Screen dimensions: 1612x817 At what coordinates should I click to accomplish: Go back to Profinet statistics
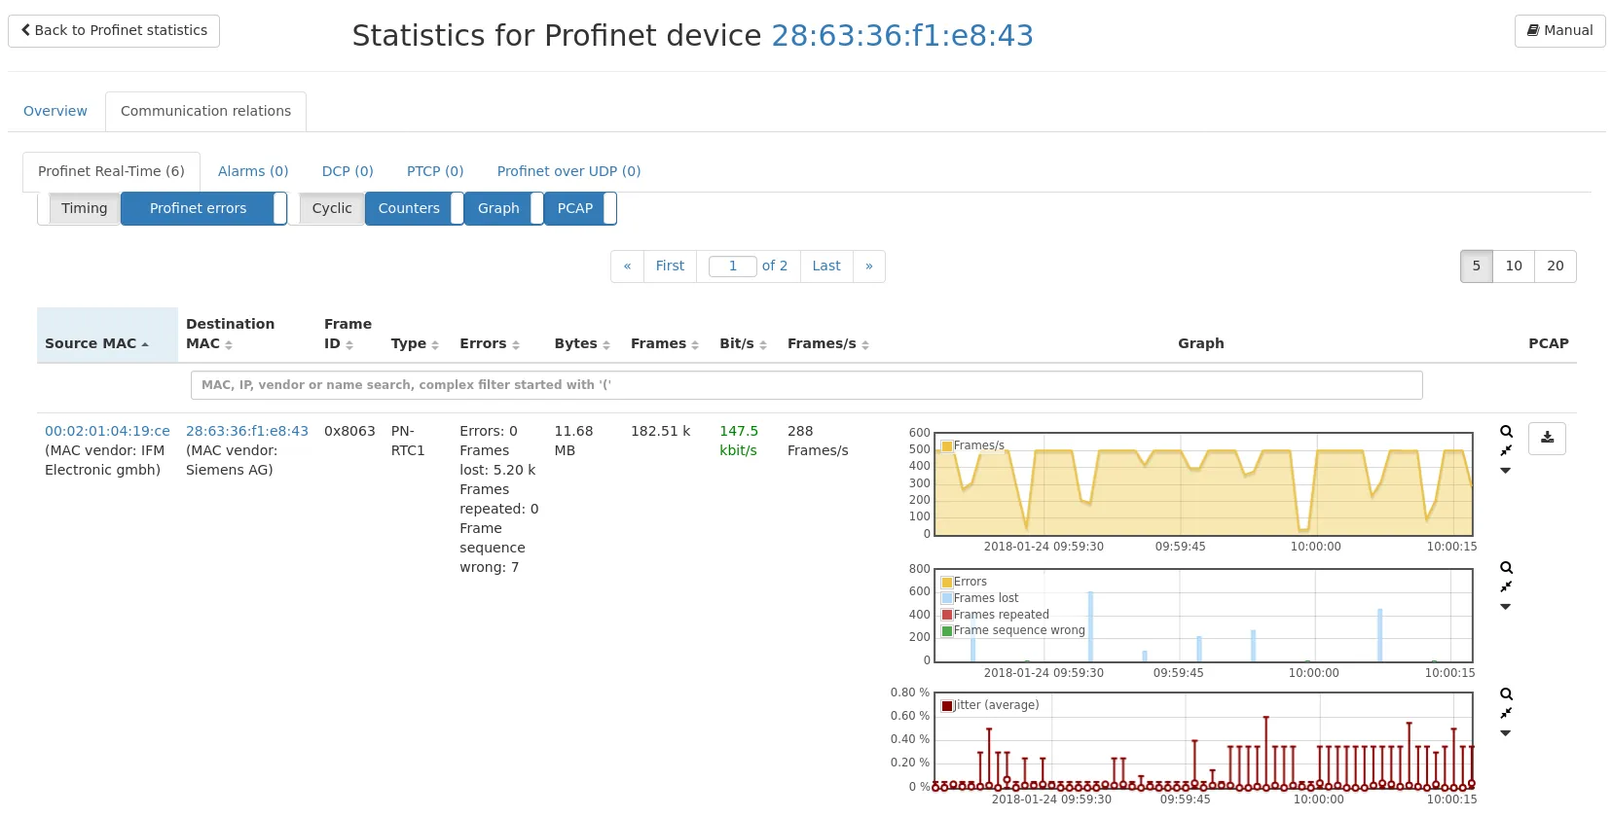114,31
